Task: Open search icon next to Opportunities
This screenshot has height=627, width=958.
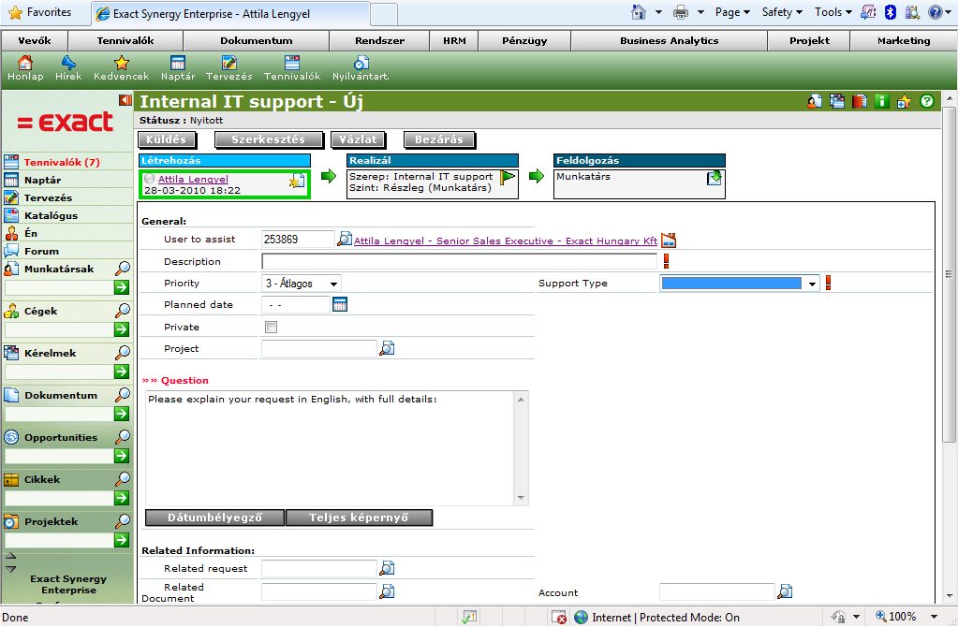Action: click(123, 436)
